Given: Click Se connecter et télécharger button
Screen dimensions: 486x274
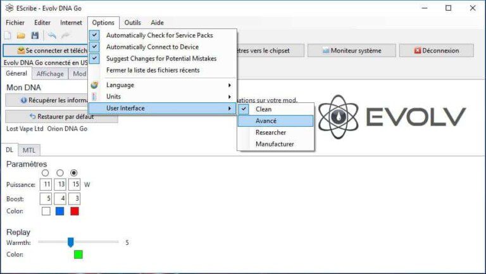Looking at the screenshot, I should pyautogui.click(x=46, y=51).
